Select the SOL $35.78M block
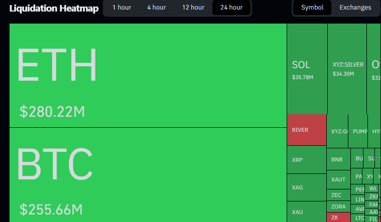 pyautogui.click(x=307, y=69)
